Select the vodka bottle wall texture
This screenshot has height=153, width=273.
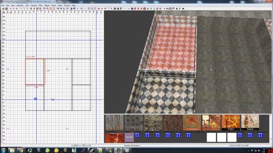250,123
